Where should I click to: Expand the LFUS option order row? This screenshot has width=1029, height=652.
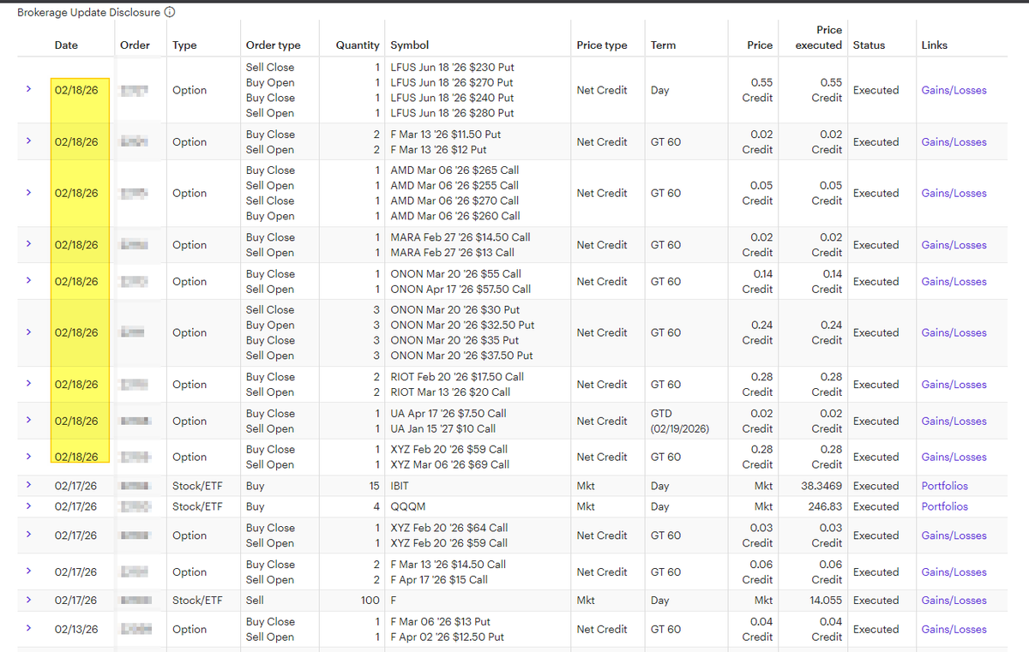(x=28, y=89)
